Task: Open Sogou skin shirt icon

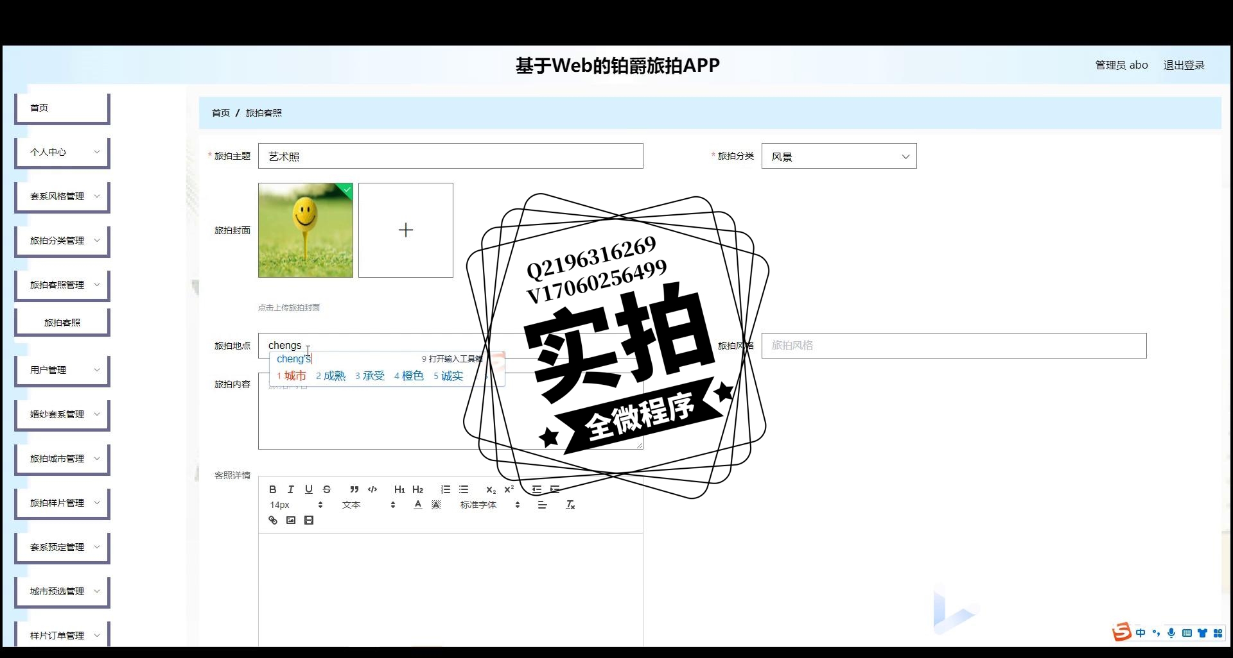Action: pos(1202,633)
